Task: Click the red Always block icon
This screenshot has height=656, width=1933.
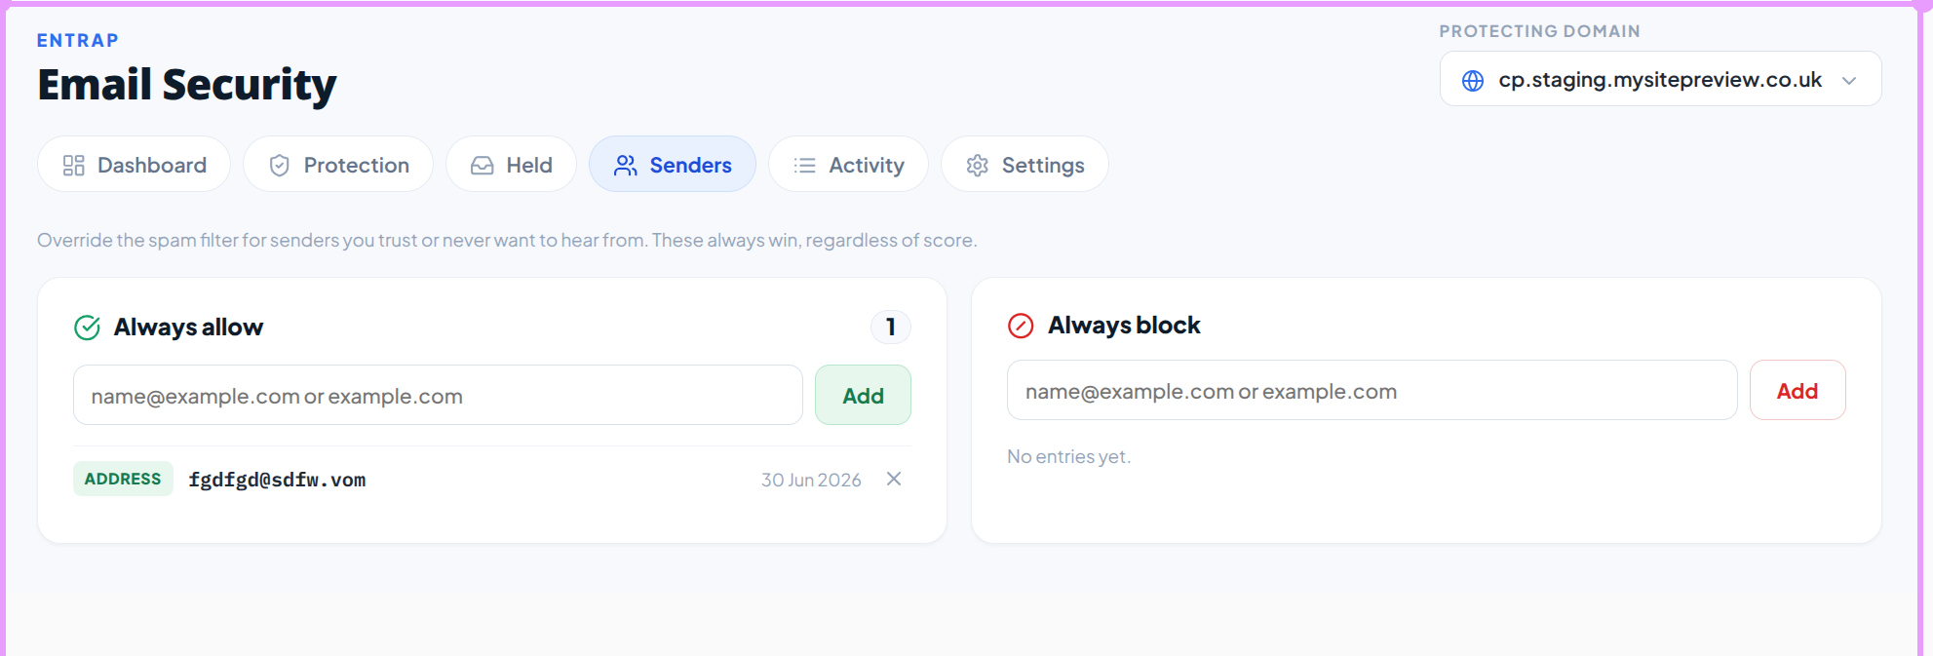Action: click(x=1021, y=326)
